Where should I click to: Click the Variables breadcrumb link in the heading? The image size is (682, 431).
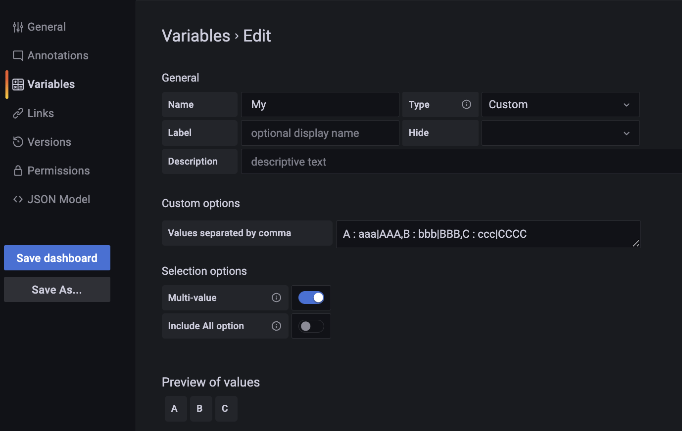click(196, 36)
